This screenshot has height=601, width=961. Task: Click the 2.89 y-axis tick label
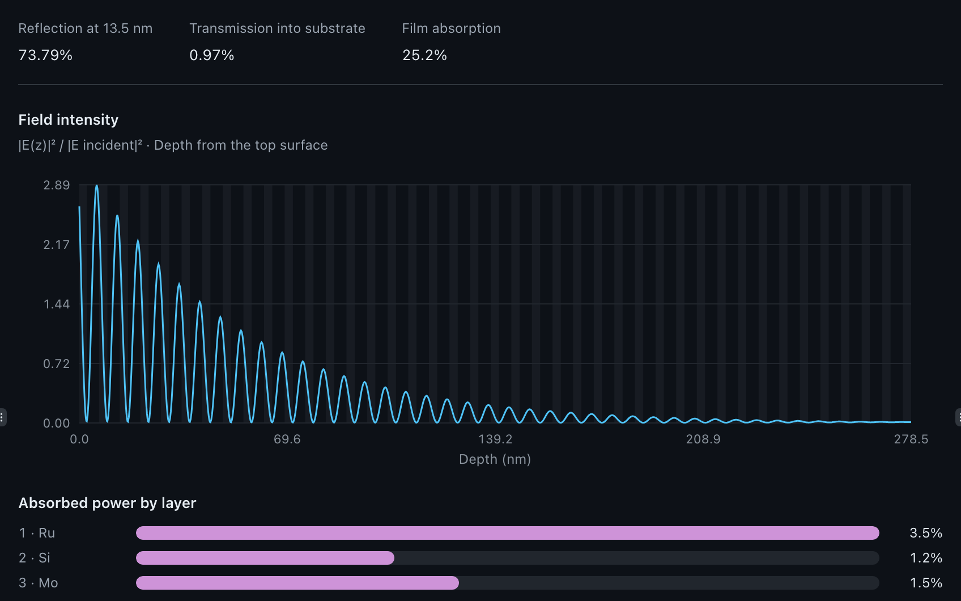57,185
